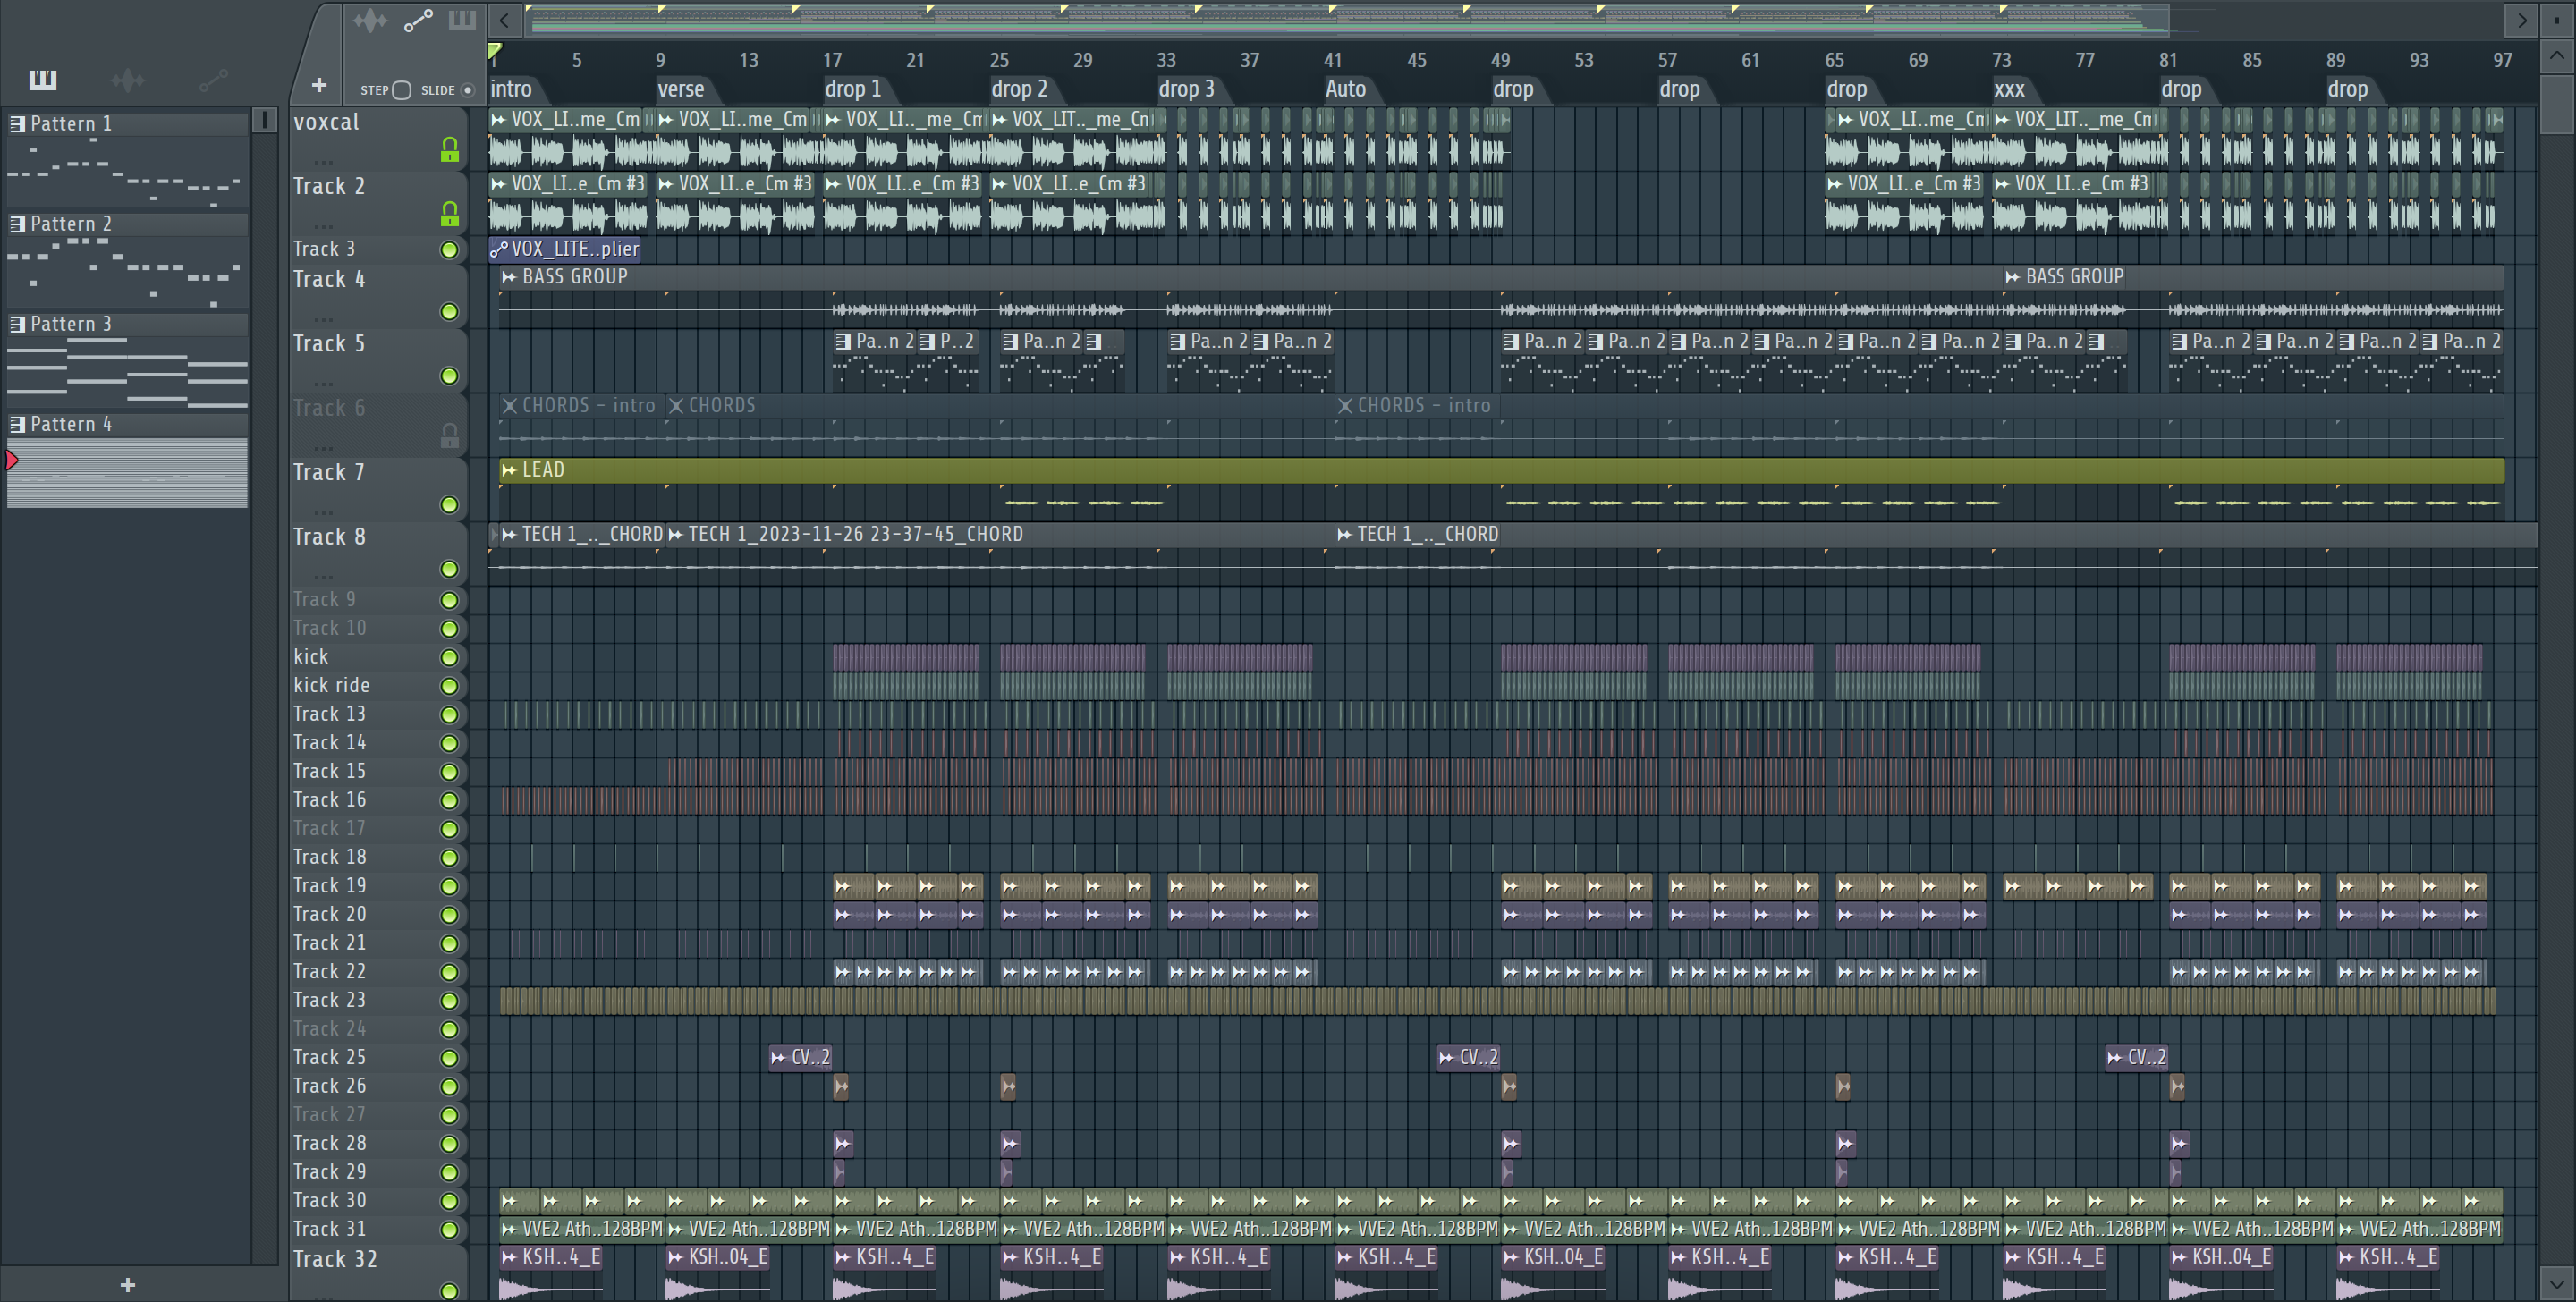Click the vertical scrollbar down arrow

click(x=2557, y=1282)
